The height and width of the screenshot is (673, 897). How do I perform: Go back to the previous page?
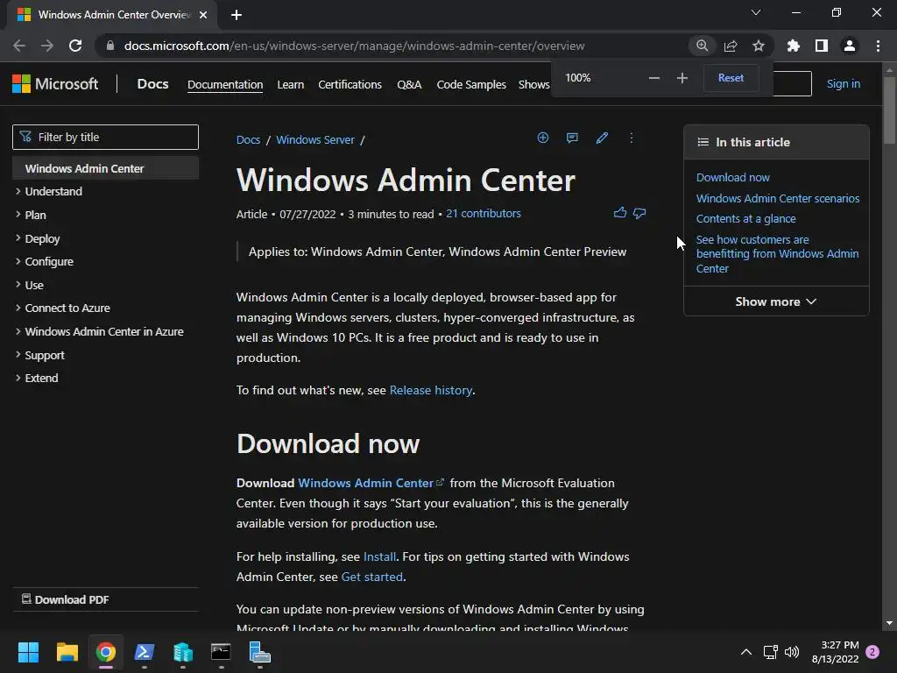click(x=19, y=46)
